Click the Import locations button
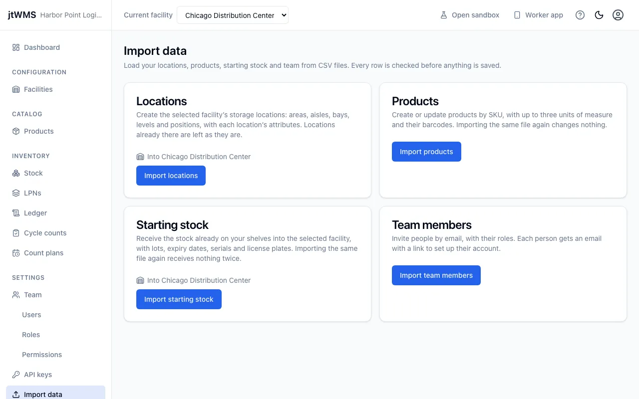This screenshot has width=639, height=399. [x=171, y=176]
